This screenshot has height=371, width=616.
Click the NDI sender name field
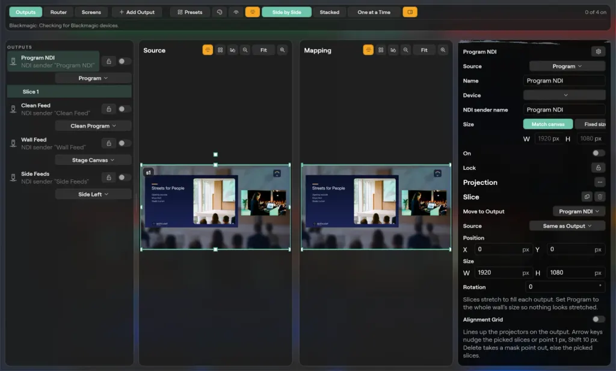(x=564, y=110)
